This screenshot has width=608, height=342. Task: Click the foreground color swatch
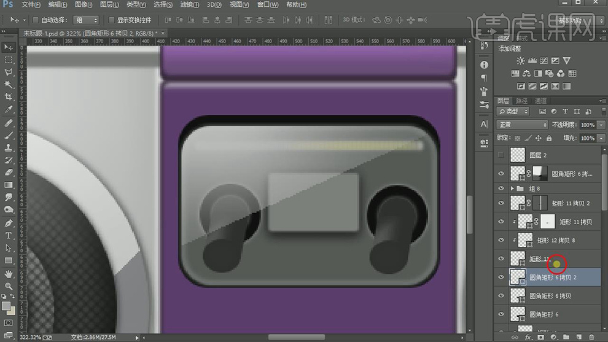pyautogui.click(x=6, y=306)
